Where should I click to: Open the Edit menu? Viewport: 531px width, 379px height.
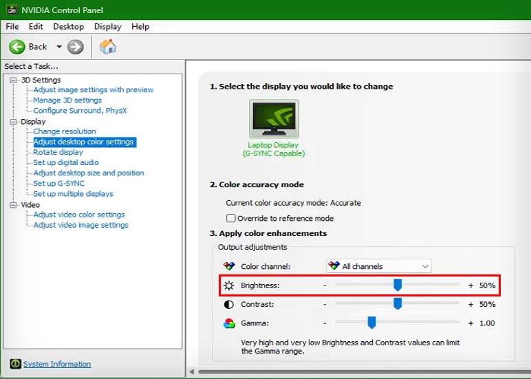click(x=36, y=26)
